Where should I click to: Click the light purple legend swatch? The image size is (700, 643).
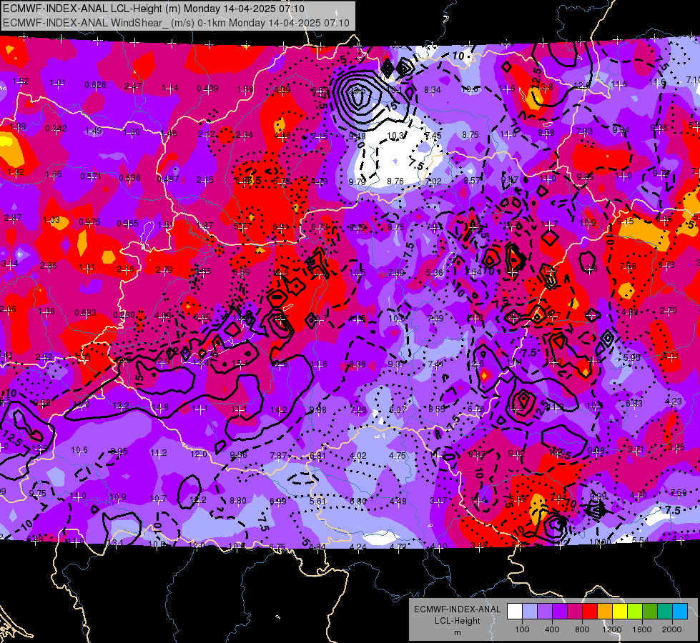click(x=545, y=612)
